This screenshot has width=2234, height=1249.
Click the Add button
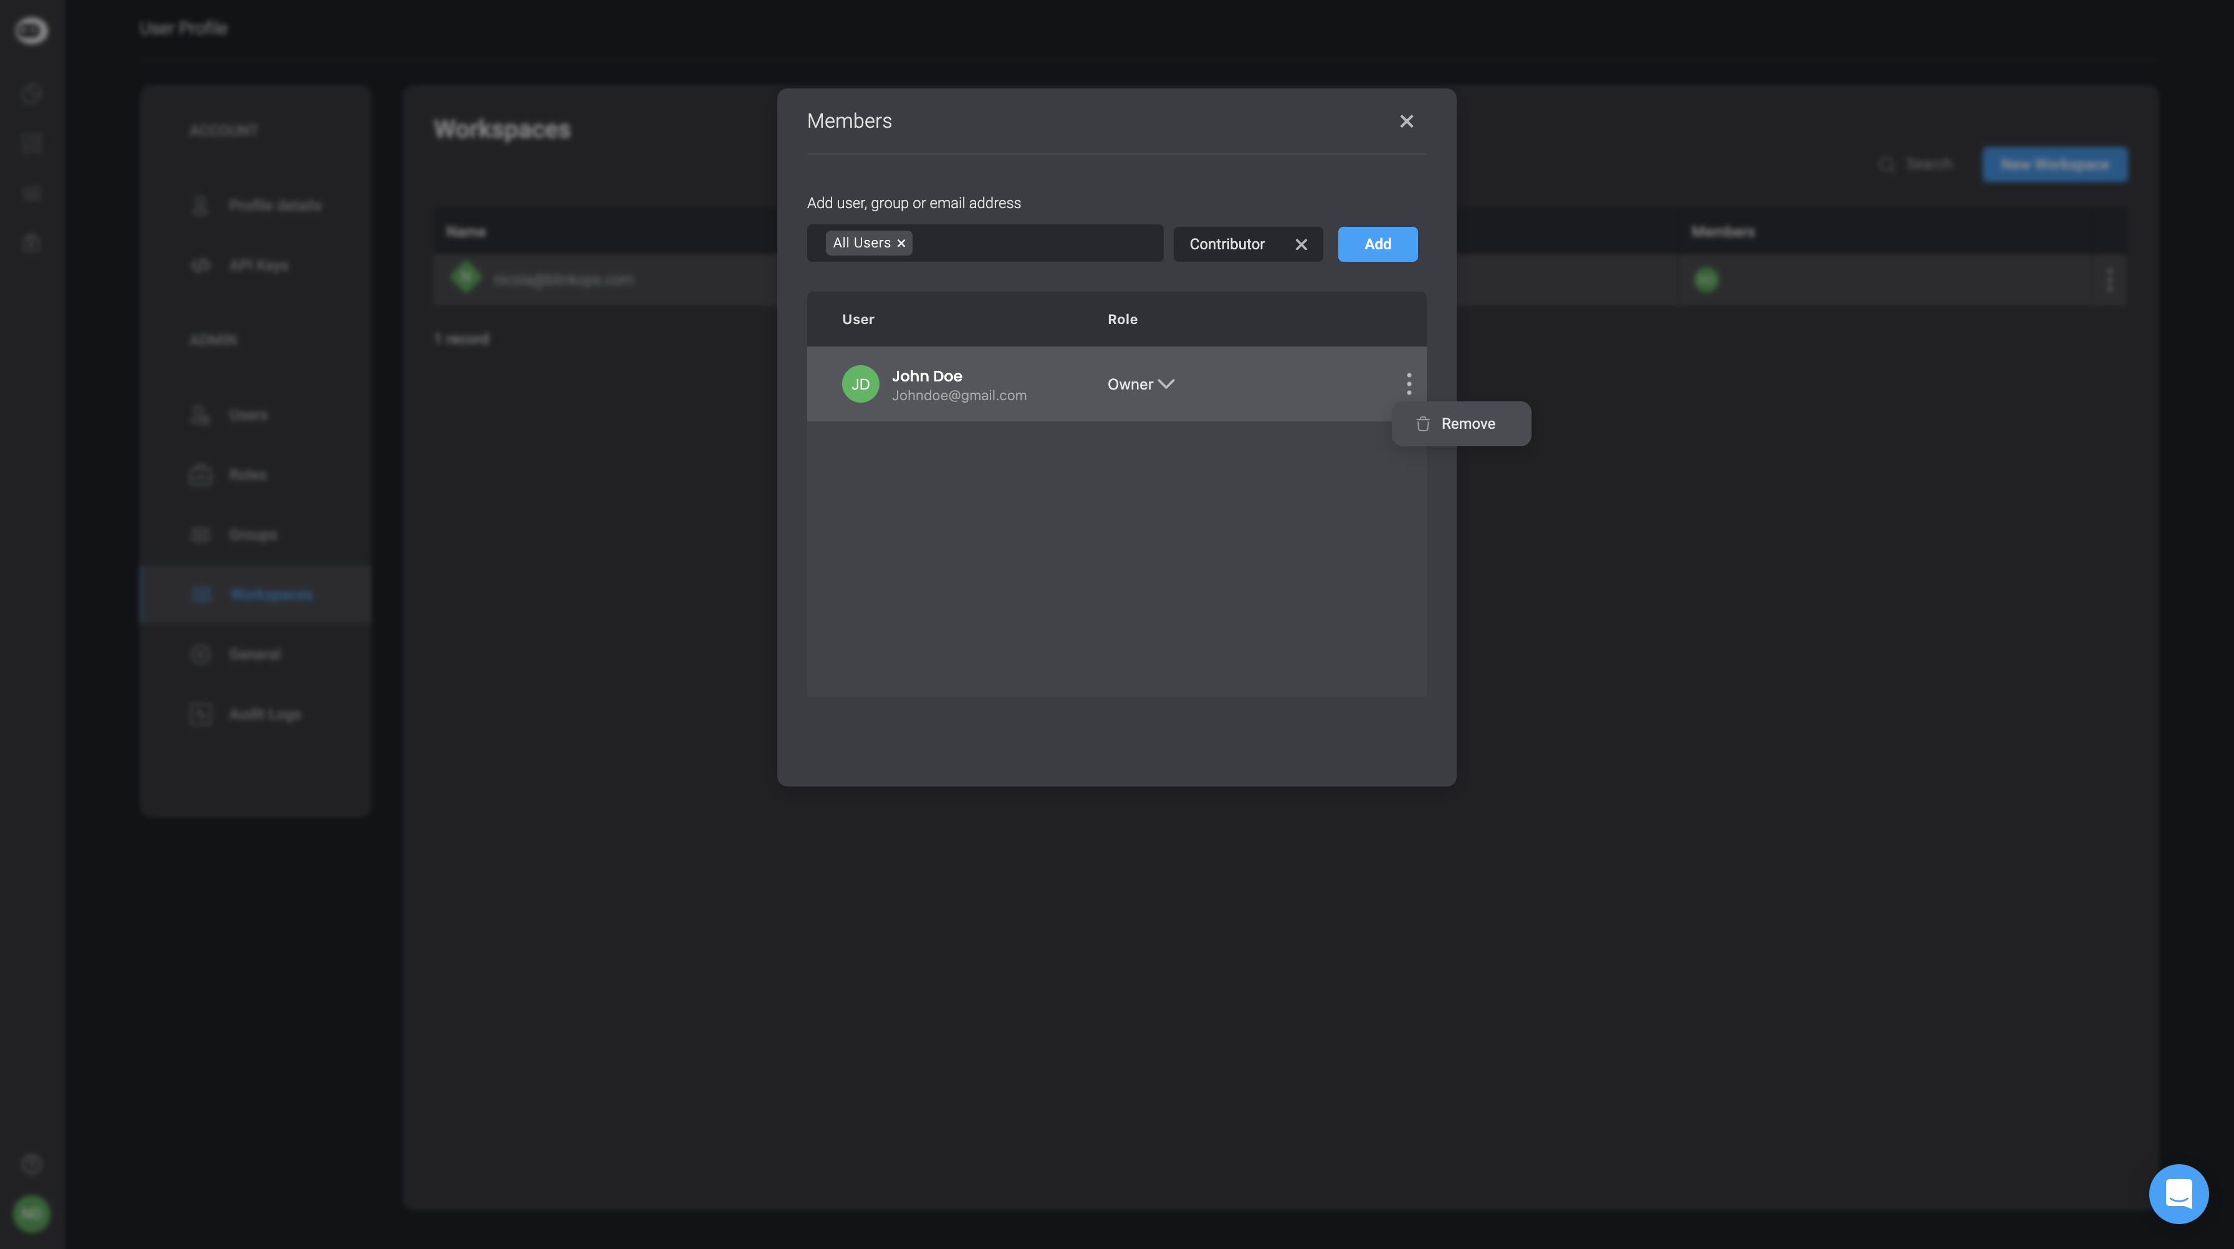click(x=1377, y=244)
